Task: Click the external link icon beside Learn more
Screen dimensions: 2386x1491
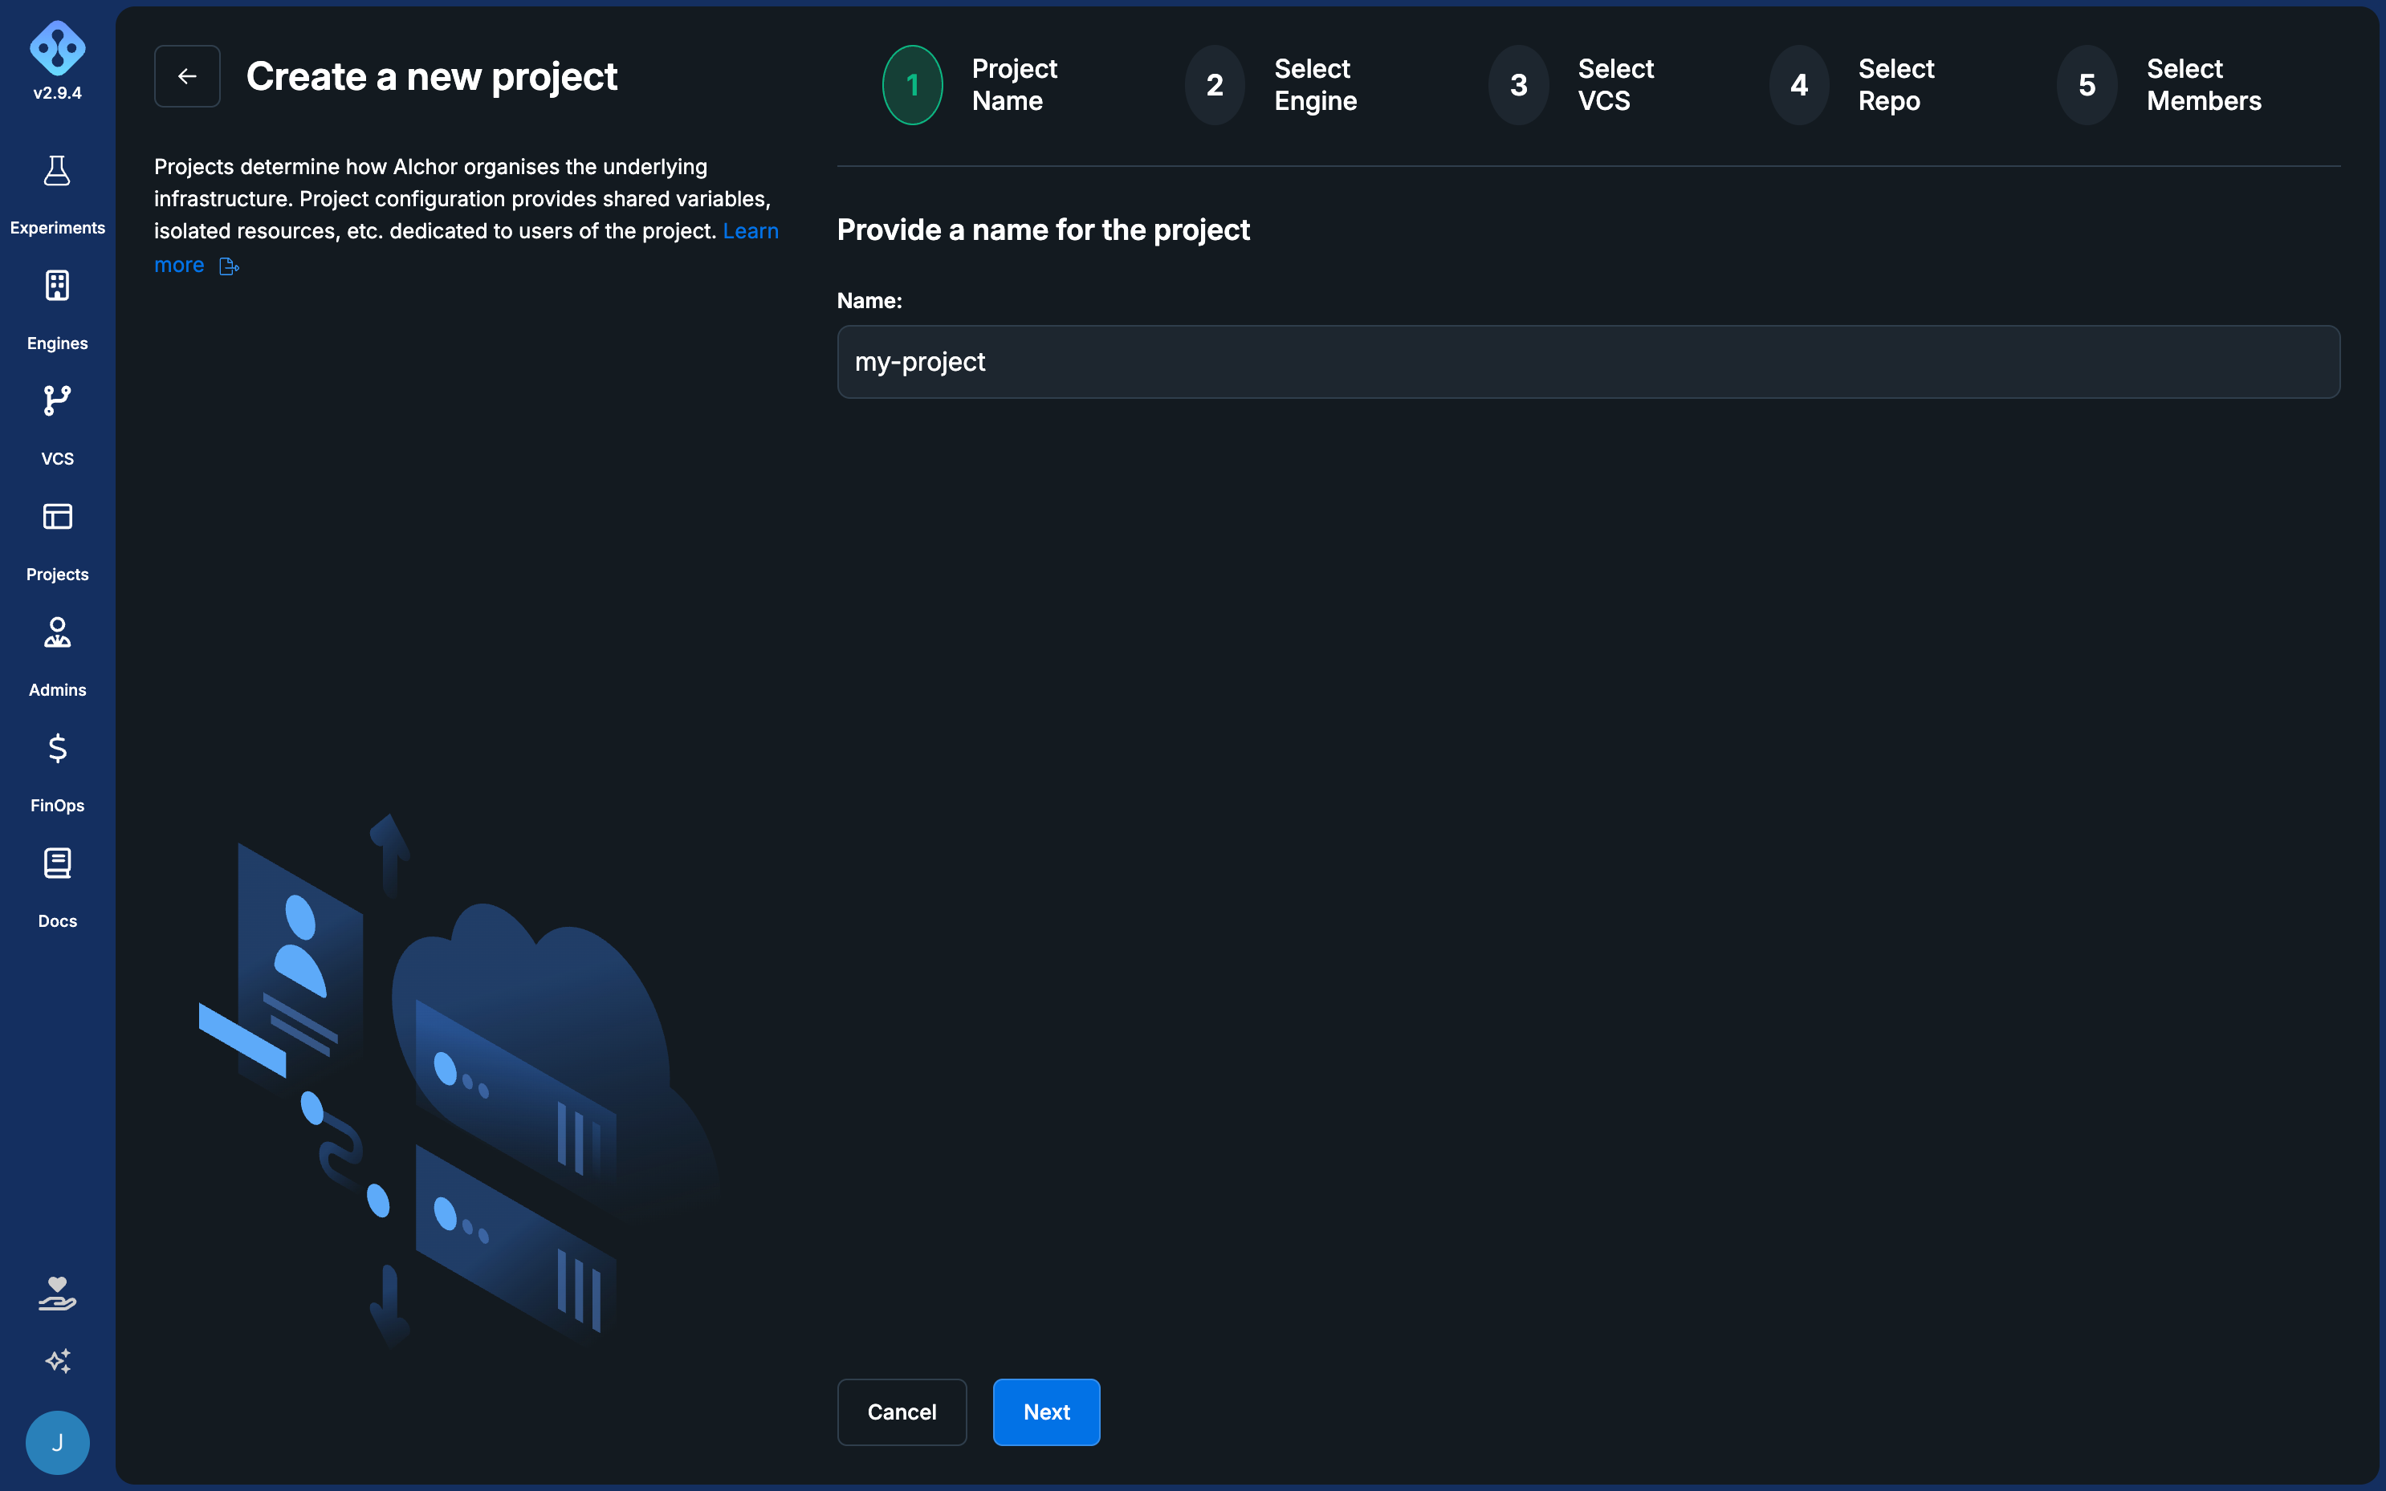Action: 229,266
